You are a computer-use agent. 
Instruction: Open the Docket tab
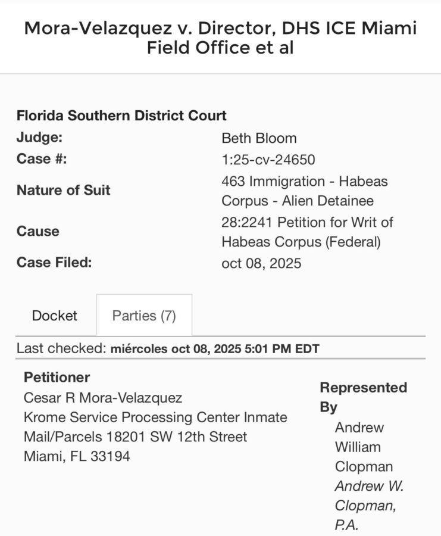(x=54, y=315)
